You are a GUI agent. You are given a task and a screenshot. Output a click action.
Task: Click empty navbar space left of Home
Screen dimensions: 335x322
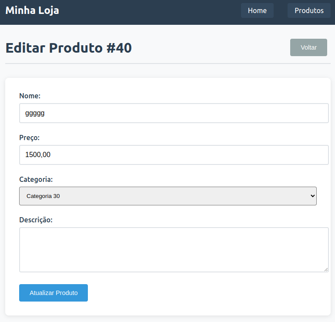tap(152, 10)
